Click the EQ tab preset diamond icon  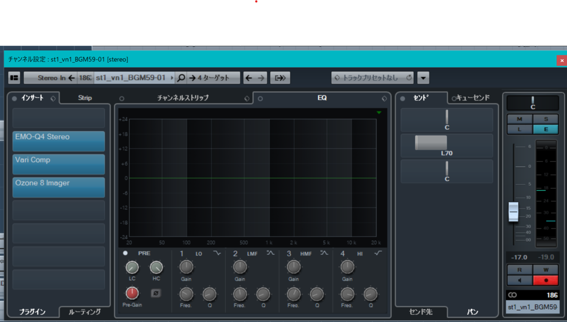coord(384,98)
